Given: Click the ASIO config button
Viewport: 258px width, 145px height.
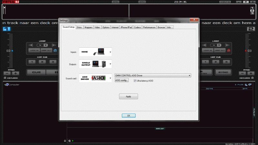Looking at the screenshot, I should tap(122, 80).
